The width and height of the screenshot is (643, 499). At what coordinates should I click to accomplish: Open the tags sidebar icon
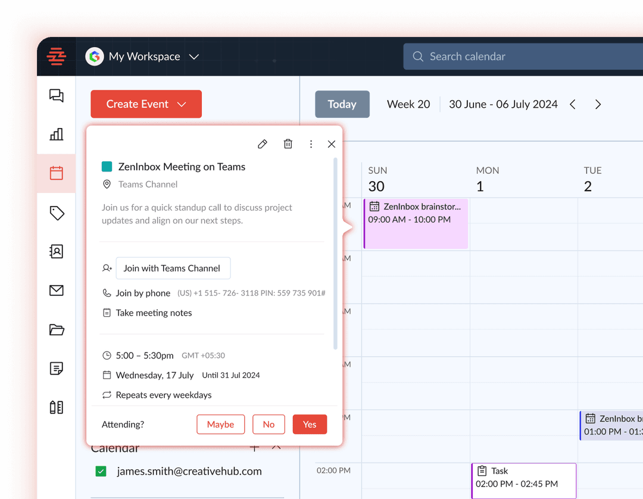57,213
